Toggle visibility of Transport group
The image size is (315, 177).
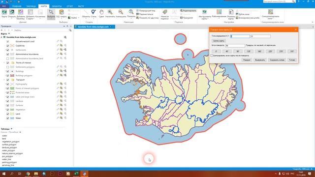(x=8, y=80)
